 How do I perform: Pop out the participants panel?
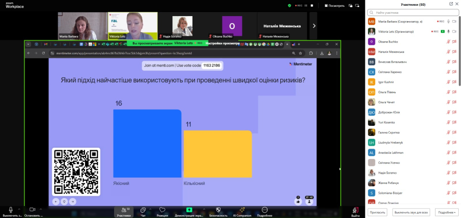click(x=451, y=4)
